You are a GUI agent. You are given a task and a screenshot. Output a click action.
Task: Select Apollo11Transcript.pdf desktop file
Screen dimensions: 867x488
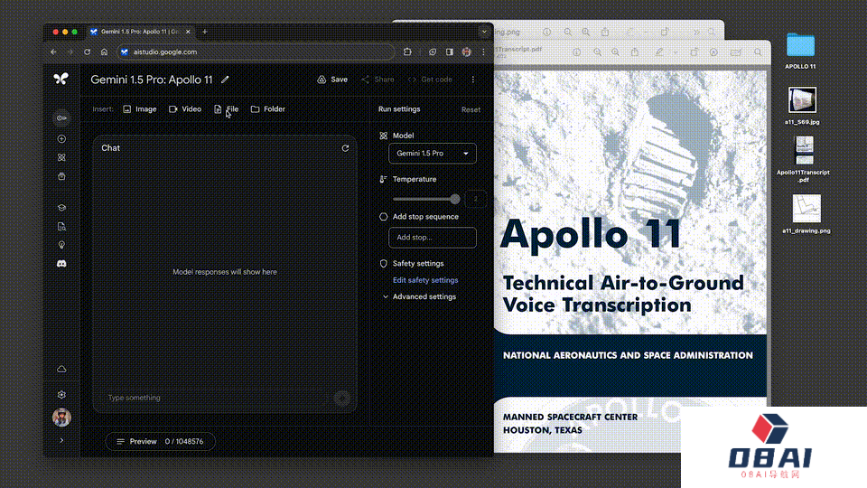point(804,159)
